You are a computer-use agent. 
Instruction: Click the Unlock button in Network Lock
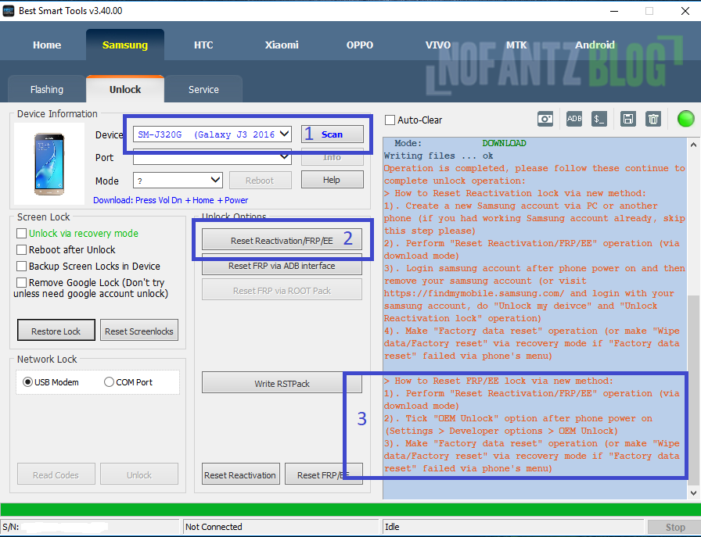click(x=139, y=475)
